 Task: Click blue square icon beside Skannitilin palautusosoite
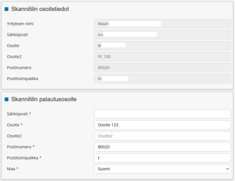pyautogui.click(x=6, y=99)
